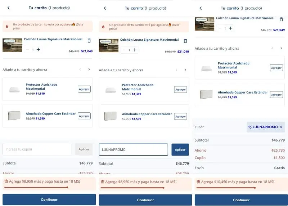Click the greyed Aplicar button in left cart
This screenshot has width=288, height=206.
pyautogui.click(x=84, y=149)
